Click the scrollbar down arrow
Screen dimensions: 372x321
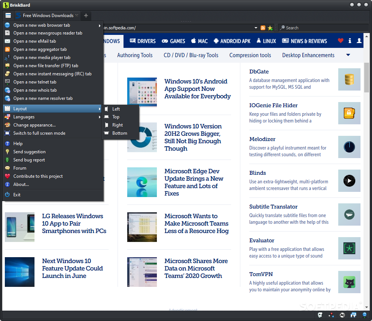point(366,307)
